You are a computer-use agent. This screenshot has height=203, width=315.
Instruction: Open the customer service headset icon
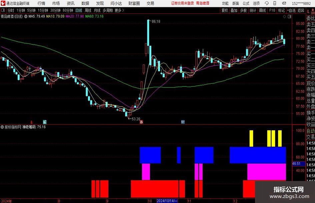(x=267, y=3)
